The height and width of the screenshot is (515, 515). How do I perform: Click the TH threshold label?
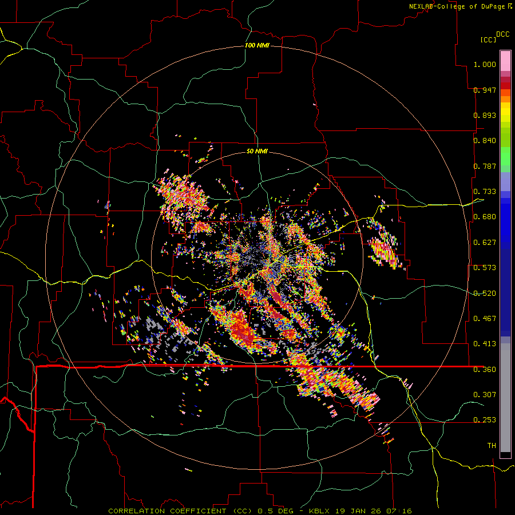(x=492, y=446)
